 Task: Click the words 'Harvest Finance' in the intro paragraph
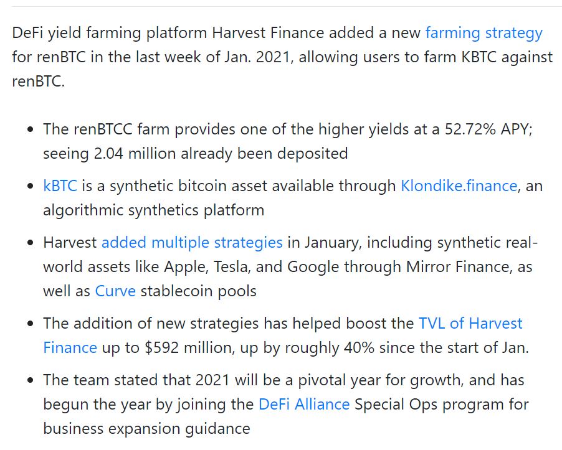pos(268,33)
